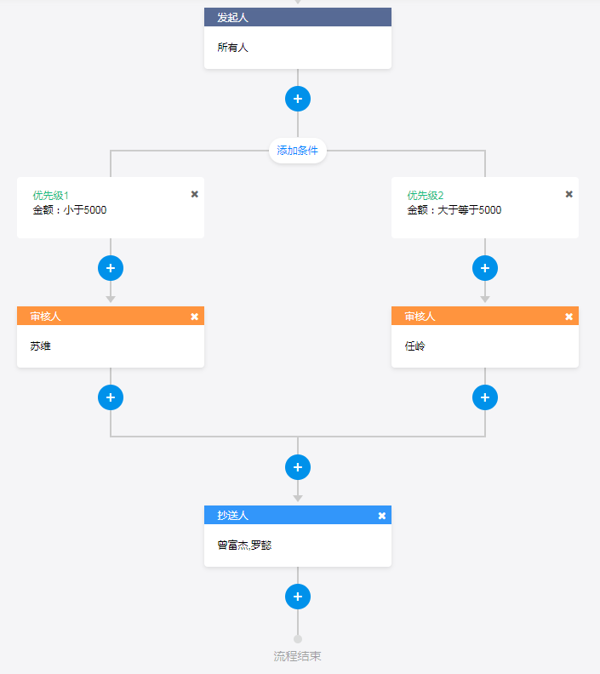Edit the reviewer 任岭
This screenshot has height=674, width=600.
tap(485, 346)
